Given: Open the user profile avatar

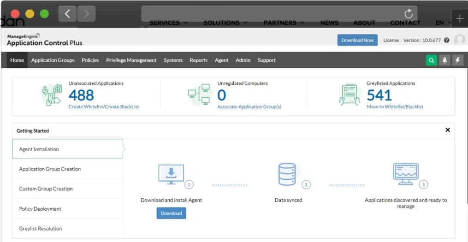Looking at the screenshot, I should click(460, 40).
